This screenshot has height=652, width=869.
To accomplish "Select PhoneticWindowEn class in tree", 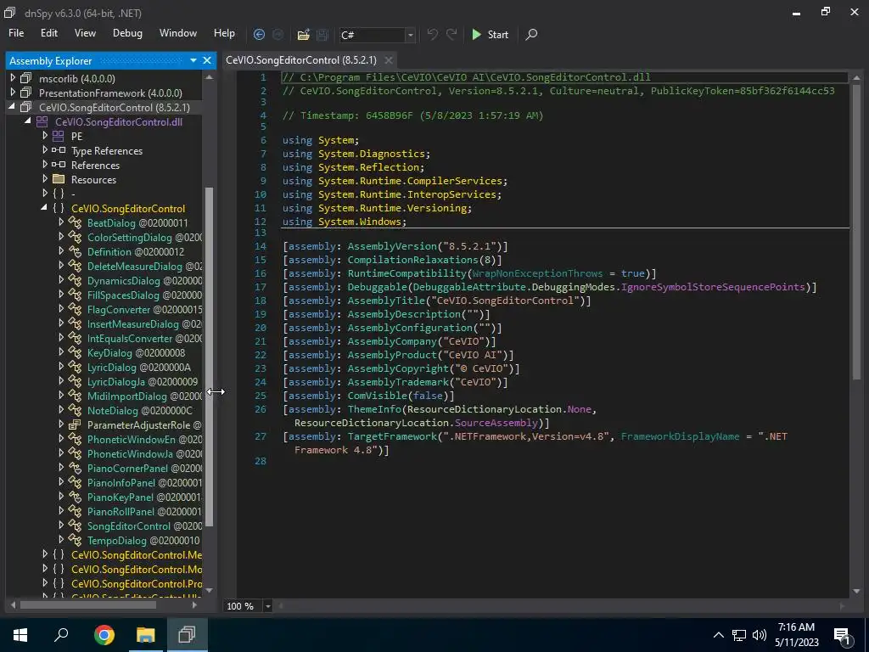I will tap(144, 439).
